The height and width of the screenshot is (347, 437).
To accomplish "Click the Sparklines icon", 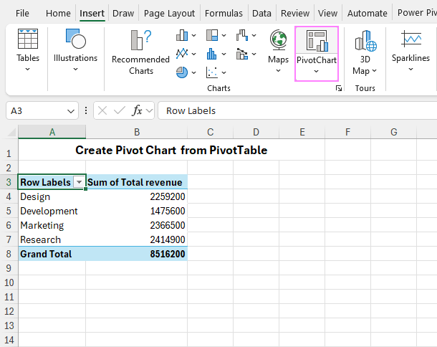I will [411, 39].
